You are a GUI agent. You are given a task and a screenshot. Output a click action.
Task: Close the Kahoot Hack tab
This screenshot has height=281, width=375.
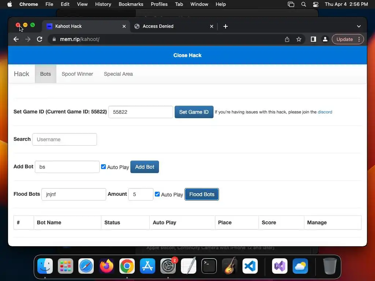(124, 26)
